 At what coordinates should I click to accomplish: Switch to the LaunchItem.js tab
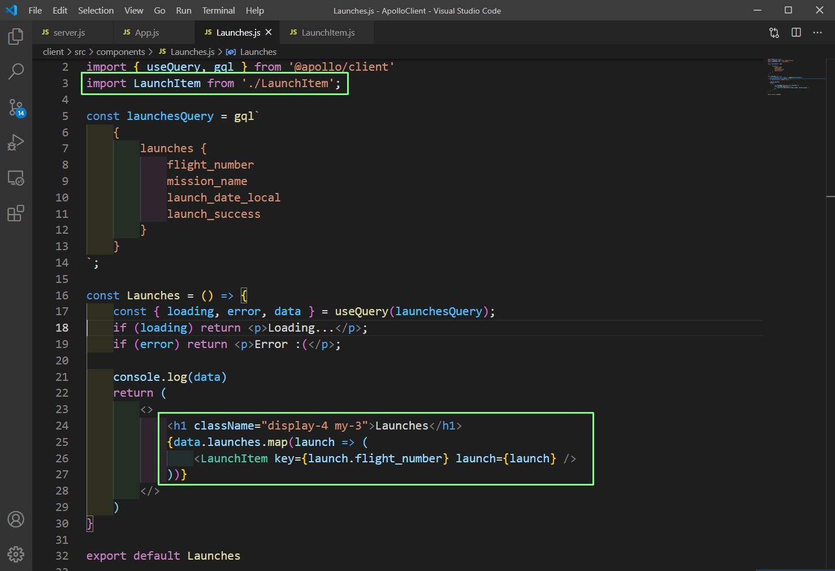click(327, 32)
